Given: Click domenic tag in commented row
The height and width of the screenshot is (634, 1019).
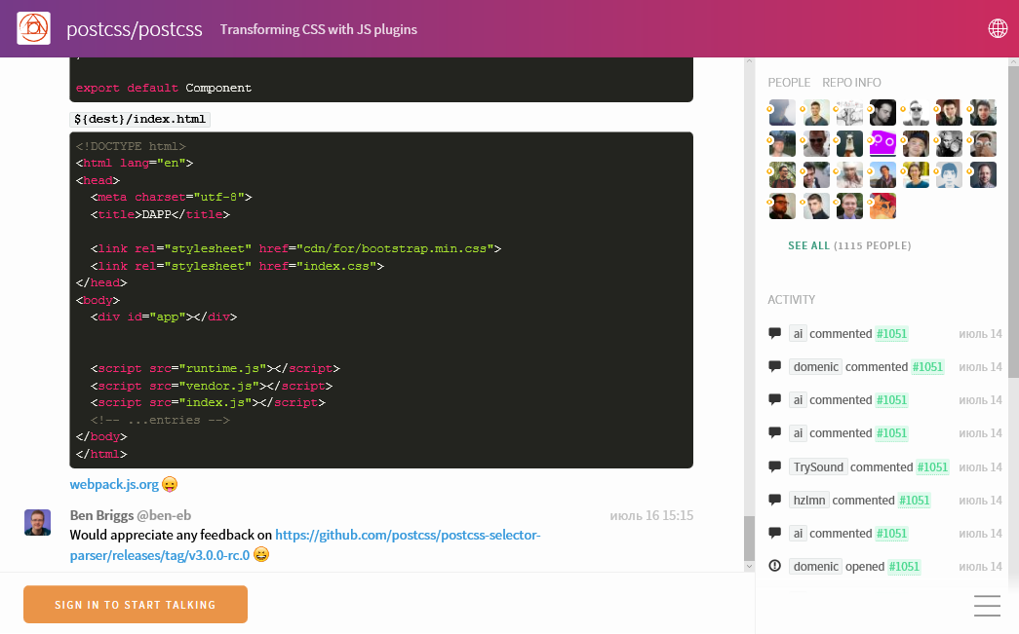Looking at the screenshot, I should (x=815, y=366).
